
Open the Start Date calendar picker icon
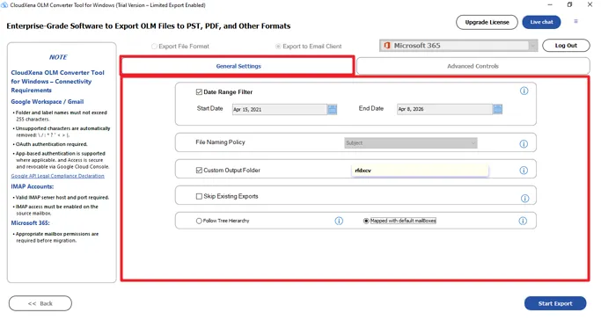tap(332, 110)
